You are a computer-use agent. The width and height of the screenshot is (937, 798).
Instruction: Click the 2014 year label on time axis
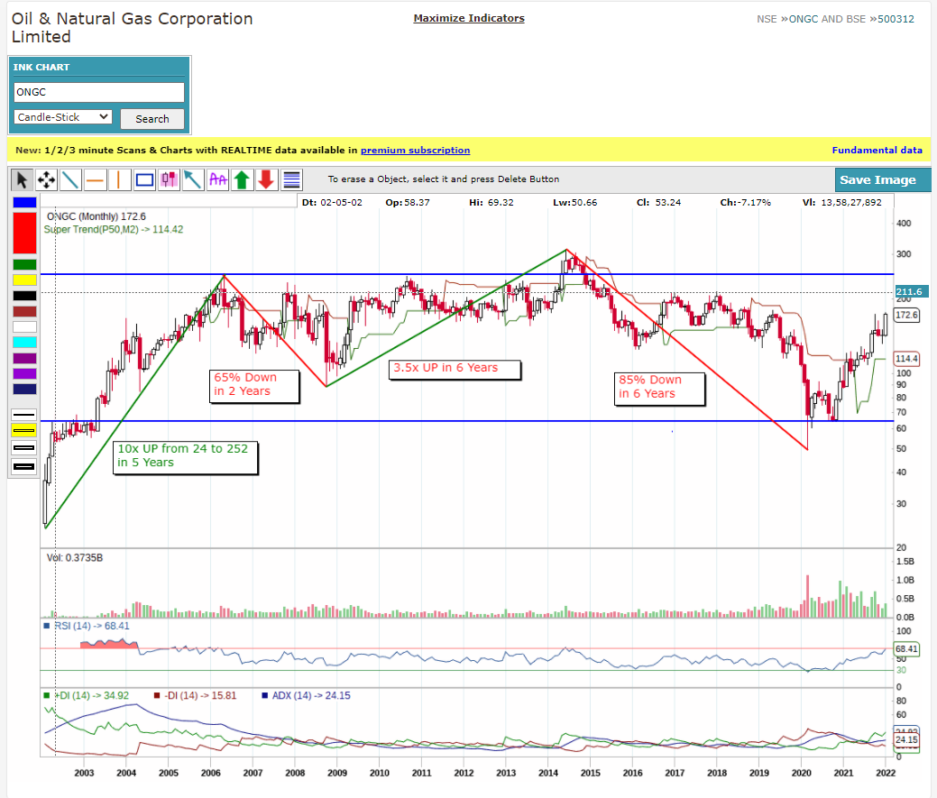548,773
